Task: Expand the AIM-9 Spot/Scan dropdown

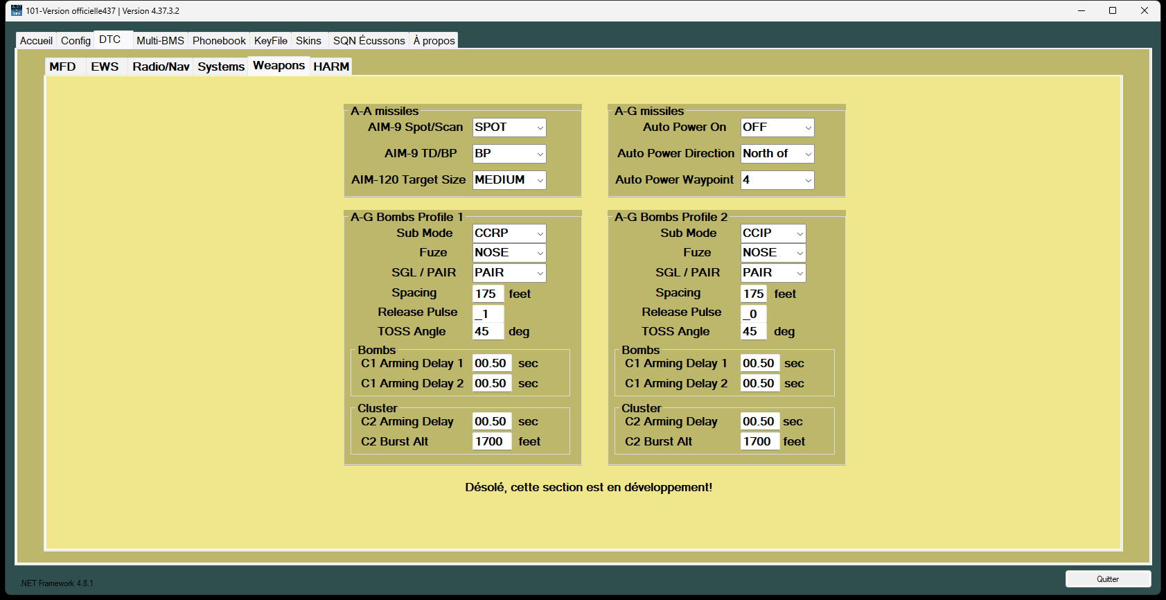Action: click(509, 127)
